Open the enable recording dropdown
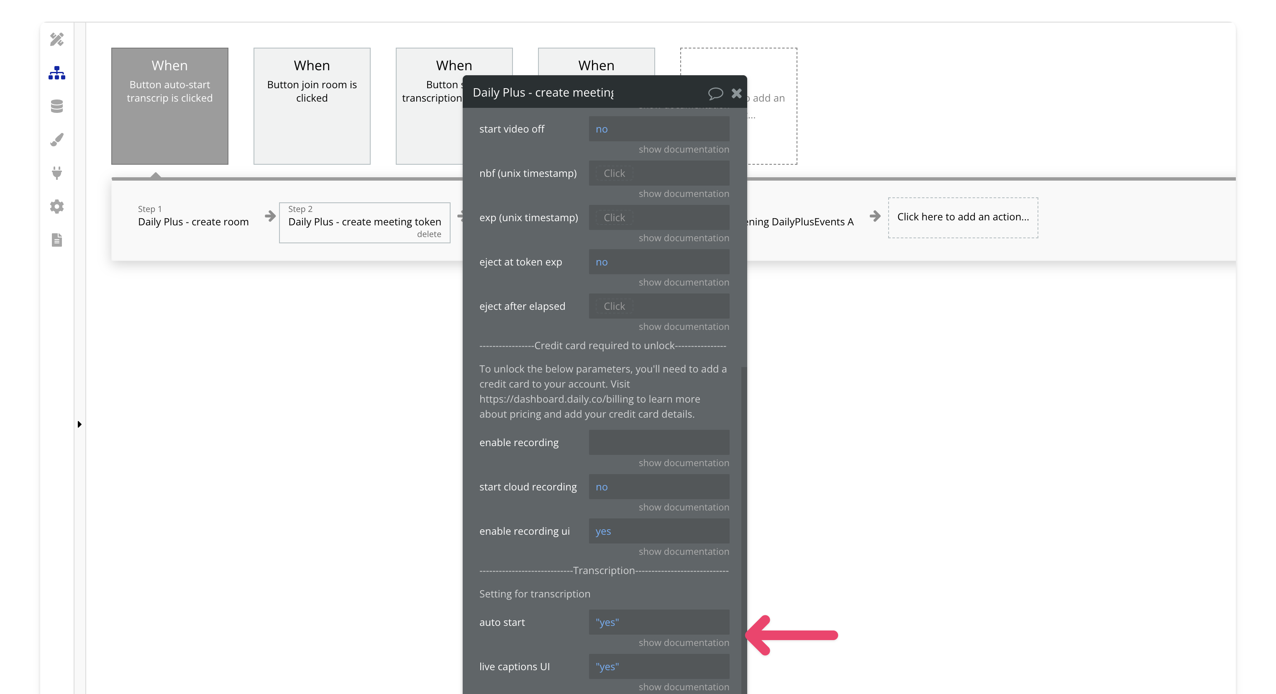Image resolution: width=1276 pixels, height=694 pixels. [x=659, y=443]
